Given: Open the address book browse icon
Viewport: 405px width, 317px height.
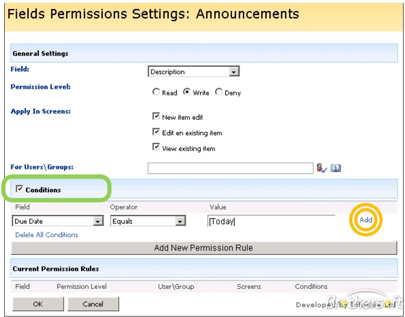Looking at the screenshot, I should [x=335, y=168].
